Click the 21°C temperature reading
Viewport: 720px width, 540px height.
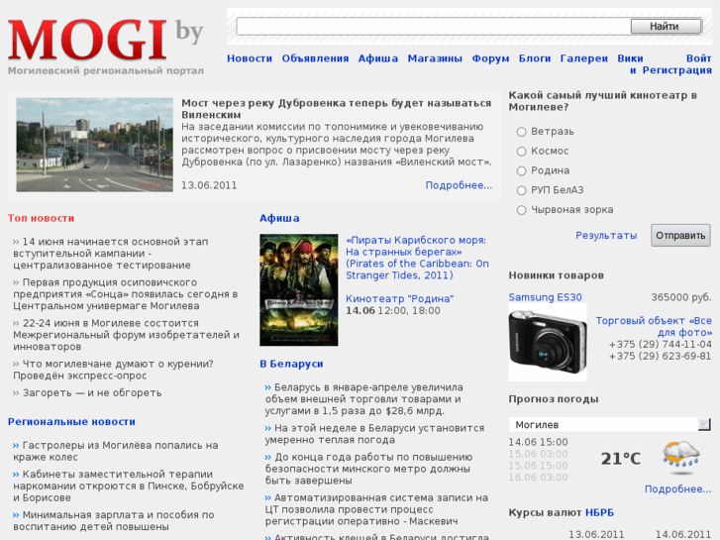(x=620, y=458)
